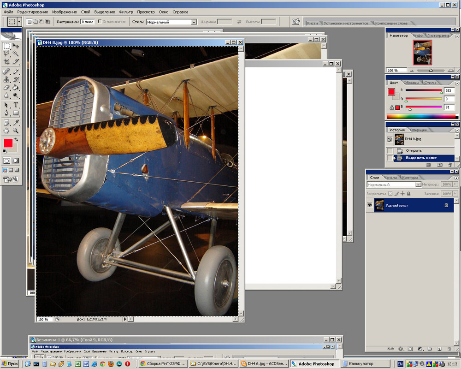Open the Стиль dropdown
Viewport: 461px width, 369px height.
pos(194,22)
